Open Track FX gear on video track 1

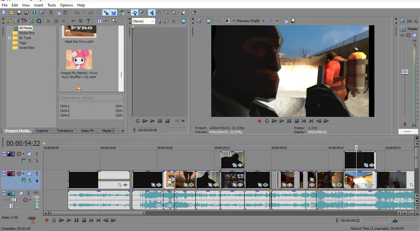coord(19,154)
